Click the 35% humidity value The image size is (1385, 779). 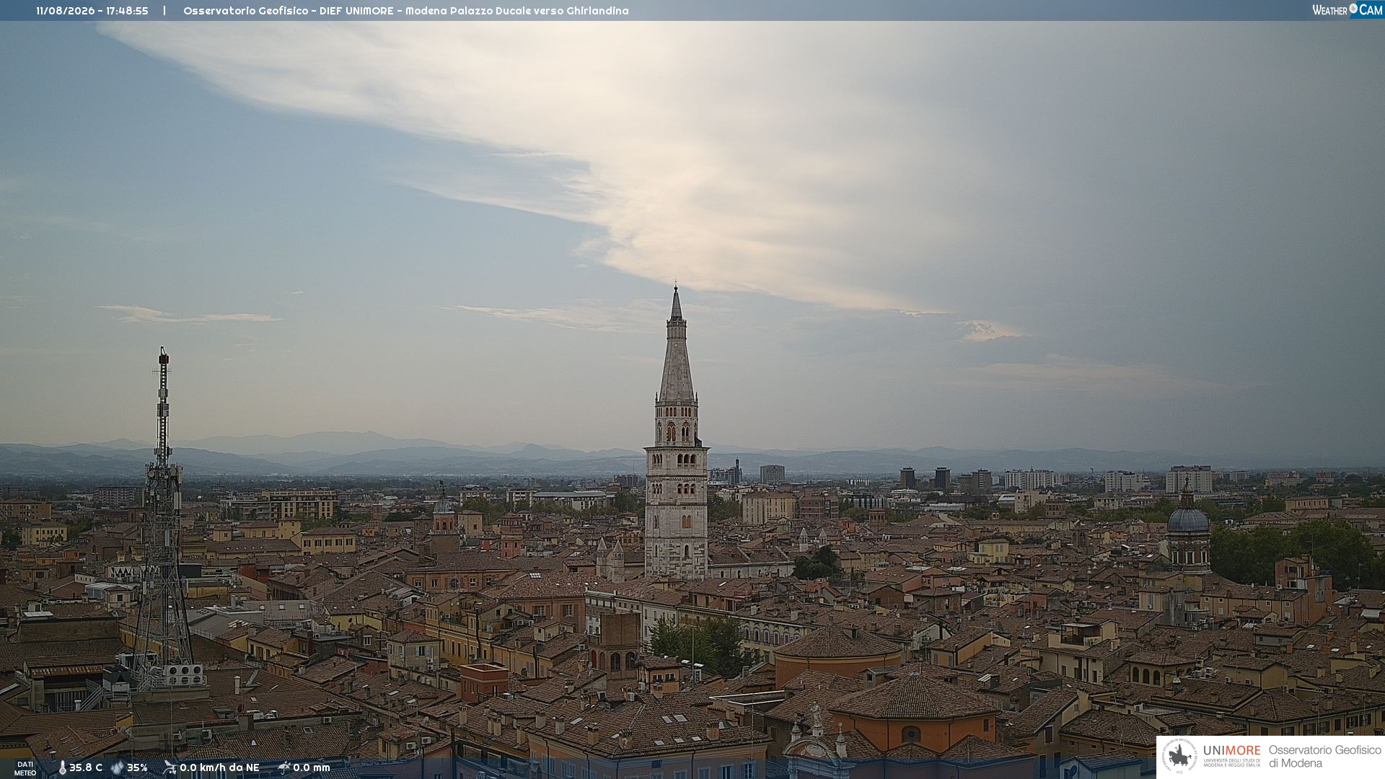[137, 767]
